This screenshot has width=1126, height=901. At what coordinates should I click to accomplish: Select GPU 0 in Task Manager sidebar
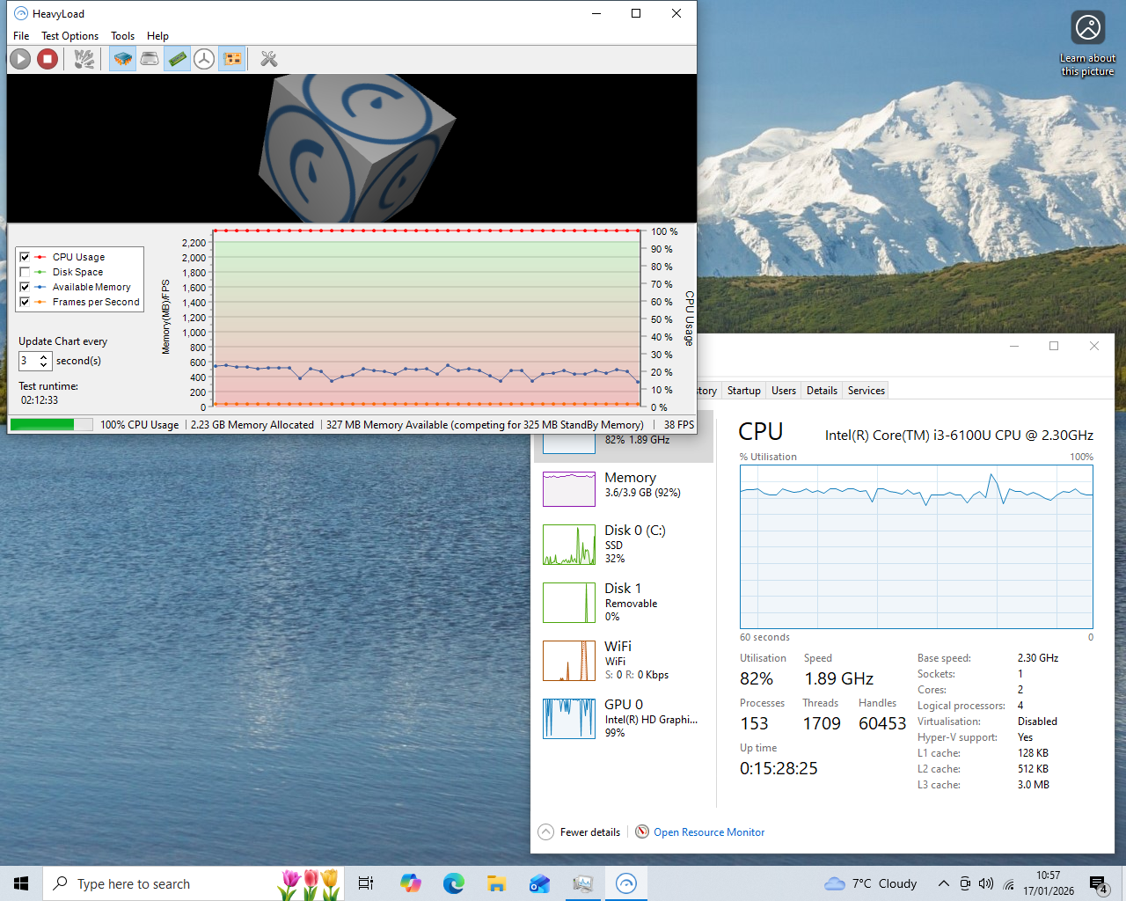pyautogui.click(x=625, y=718)
